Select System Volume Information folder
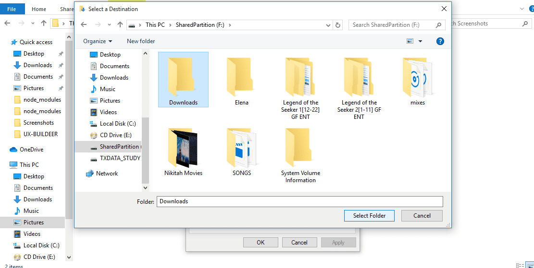534x268 pixels. point(300,155)
